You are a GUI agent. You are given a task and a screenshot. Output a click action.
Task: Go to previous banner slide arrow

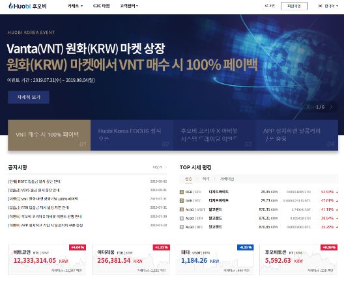[x=309, y=107]
